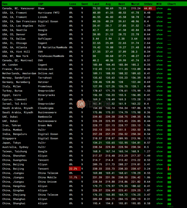Click the Best column header
Image resolution: width=187 pixels, height=208 pixels.
coord(122,4)
